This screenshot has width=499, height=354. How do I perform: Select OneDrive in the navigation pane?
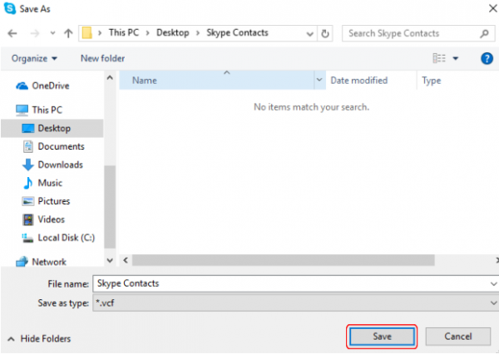tap(51, 86)
